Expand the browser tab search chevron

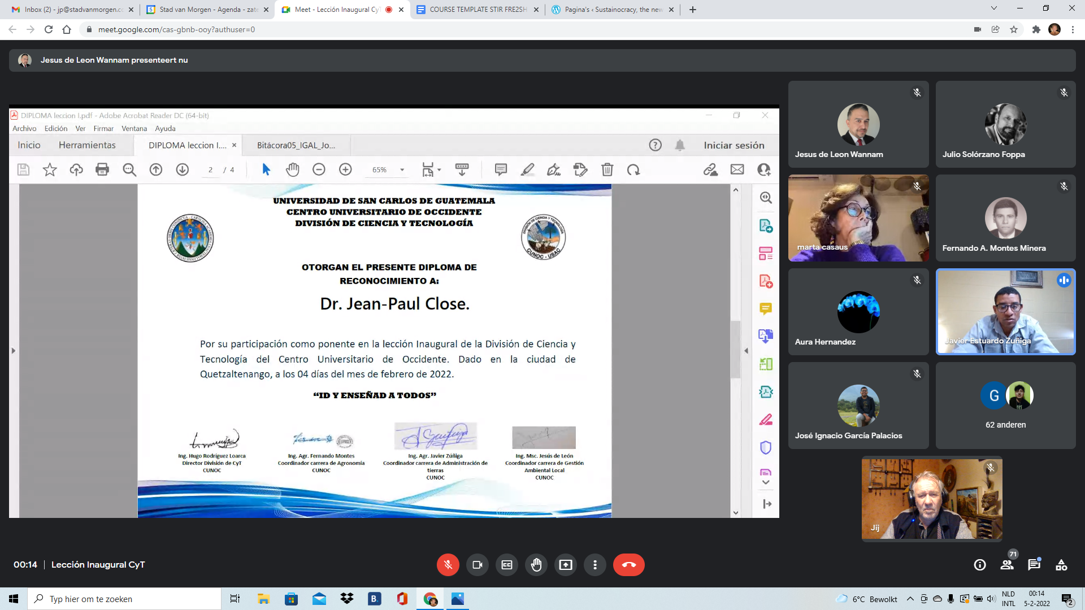coord(993,8)
